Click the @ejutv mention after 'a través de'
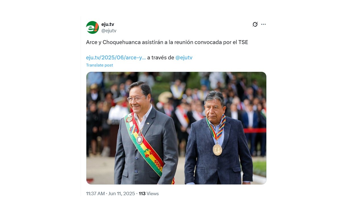The height and width of the screenshot is (205, 364). click(x=184, y=58)
